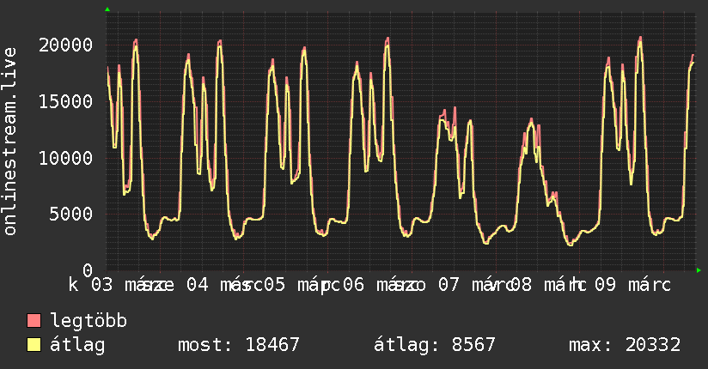708x369 pixels.
Task: Click the 15000 y-axis label
Action: point(66,101)
